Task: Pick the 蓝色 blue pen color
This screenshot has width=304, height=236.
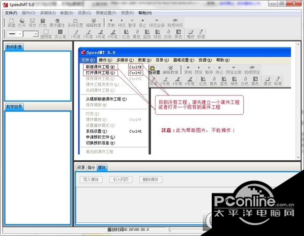Action: (147, 34)
